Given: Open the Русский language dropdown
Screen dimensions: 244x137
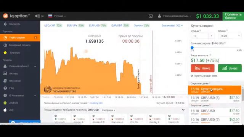Looking at the screenshot, I should point(57,16).
